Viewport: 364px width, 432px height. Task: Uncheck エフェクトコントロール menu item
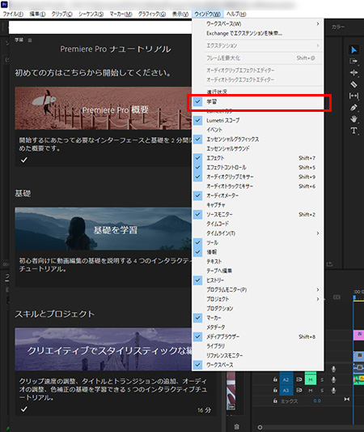[257, 167]
